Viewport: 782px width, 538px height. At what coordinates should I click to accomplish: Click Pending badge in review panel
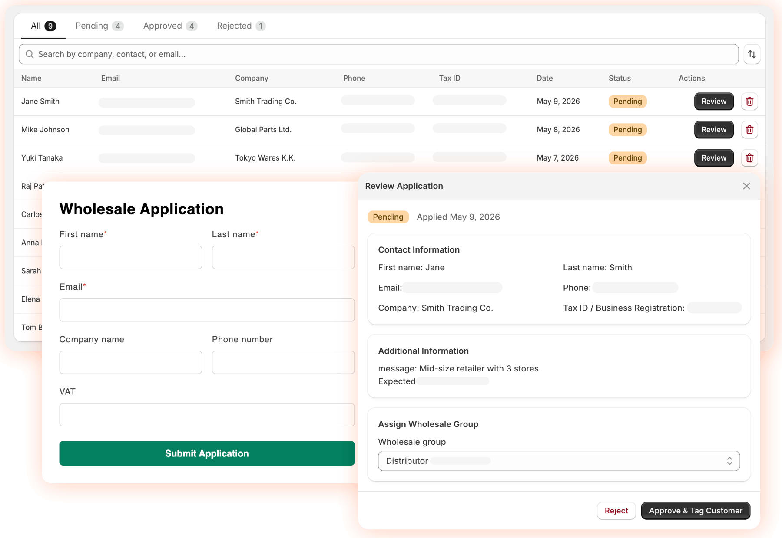click(388, 217)
